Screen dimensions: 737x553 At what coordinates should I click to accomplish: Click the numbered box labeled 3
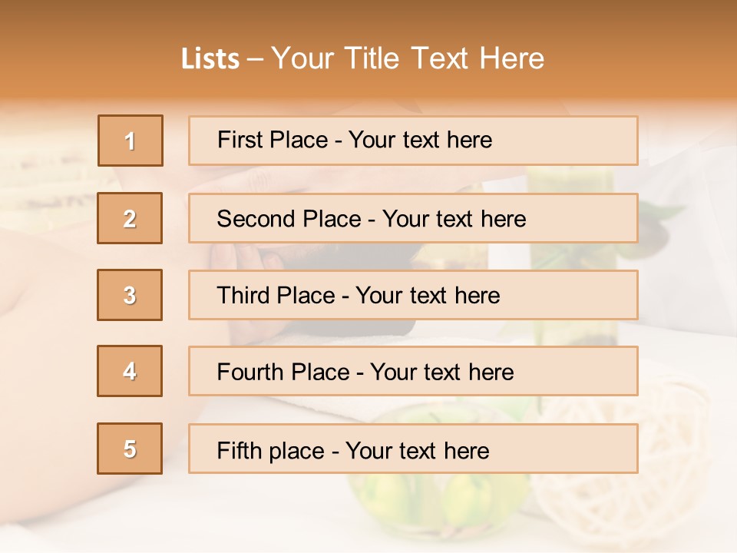coord(130,295)
